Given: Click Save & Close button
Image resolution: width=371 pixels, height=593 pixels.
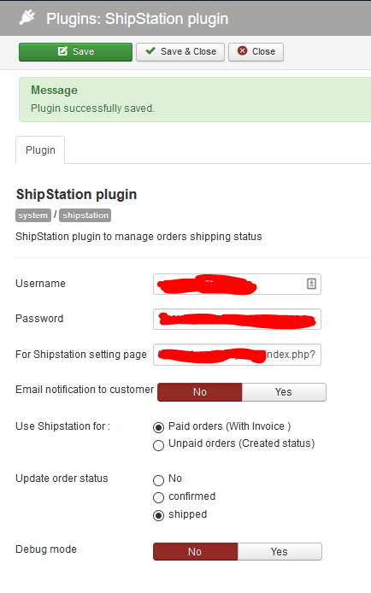Looking at the screenshot, I should 180,52.
